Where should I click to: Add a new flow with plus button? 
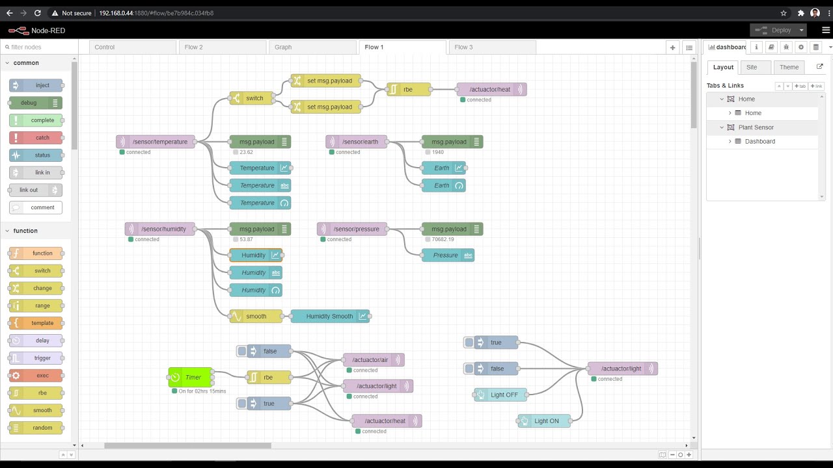pos(673,47)
